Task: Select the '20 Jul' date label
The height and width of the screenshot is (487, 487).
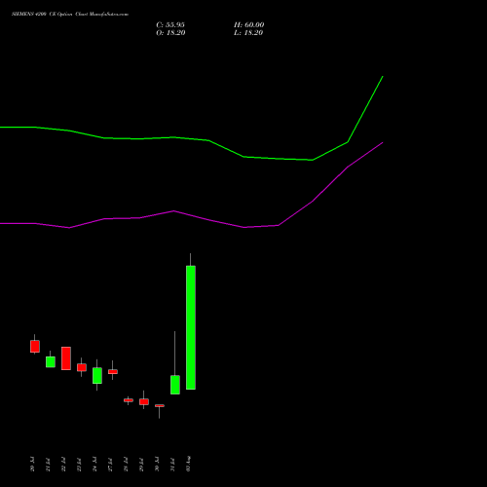Action: coord(32,465)
